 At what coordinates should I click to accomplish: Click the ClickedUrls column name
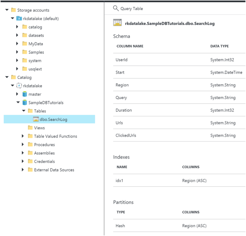[126, 135]
